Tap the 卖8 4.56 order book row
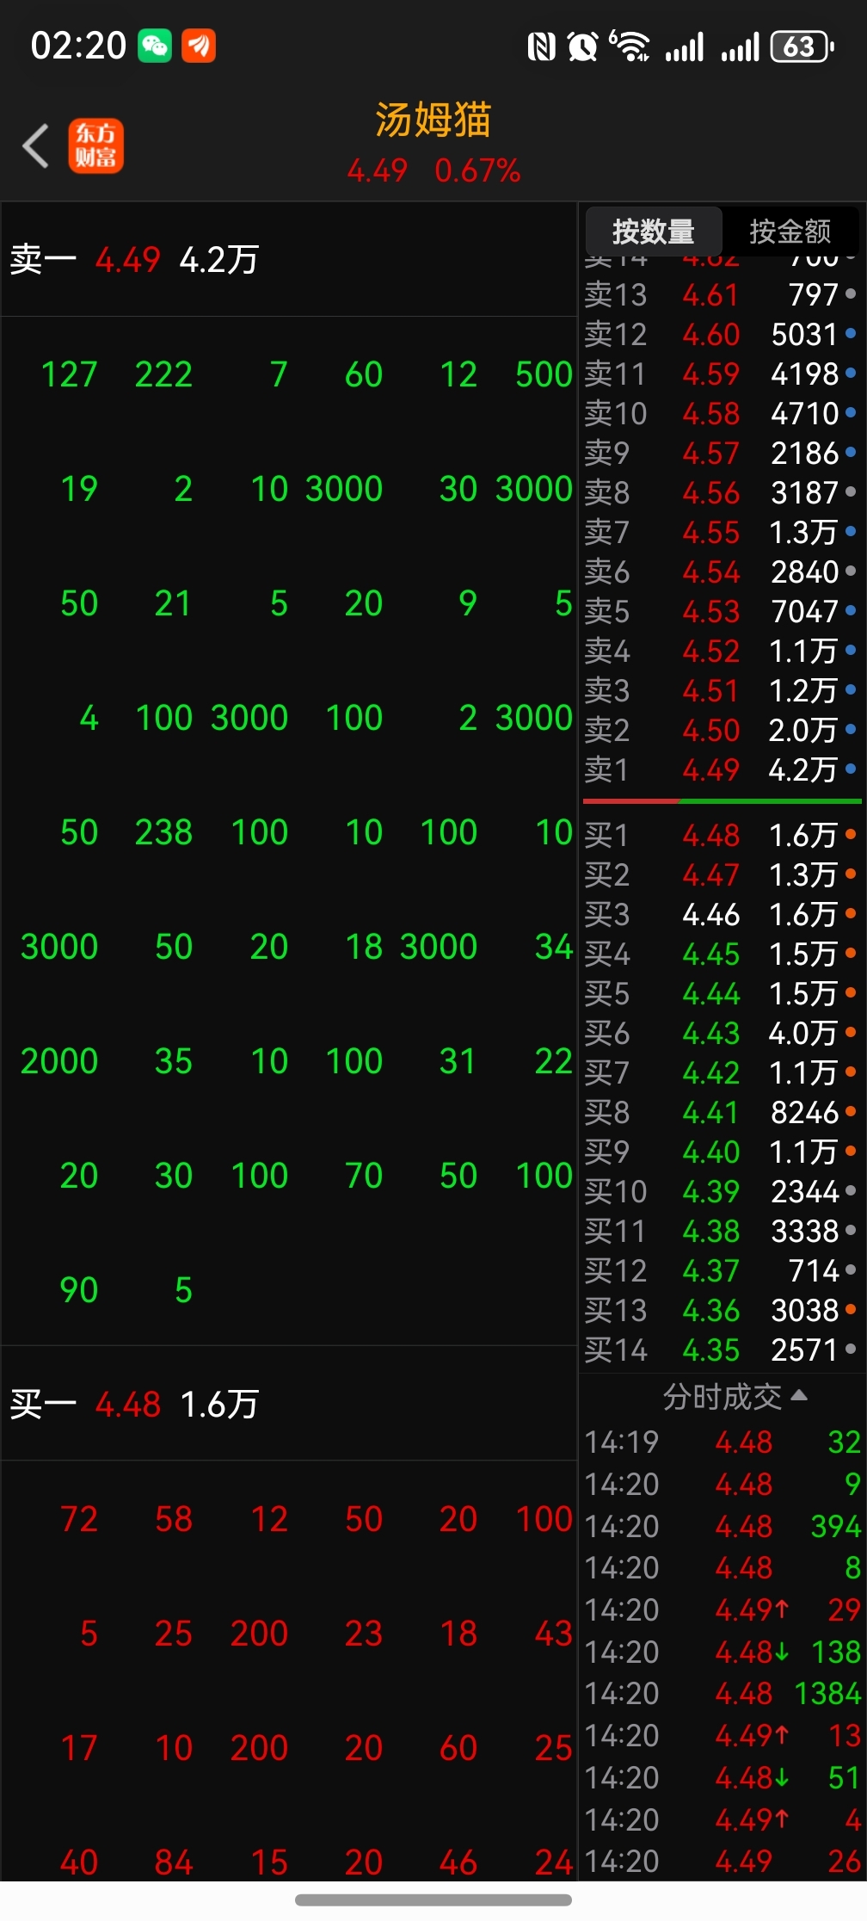 tap(722, 492)
